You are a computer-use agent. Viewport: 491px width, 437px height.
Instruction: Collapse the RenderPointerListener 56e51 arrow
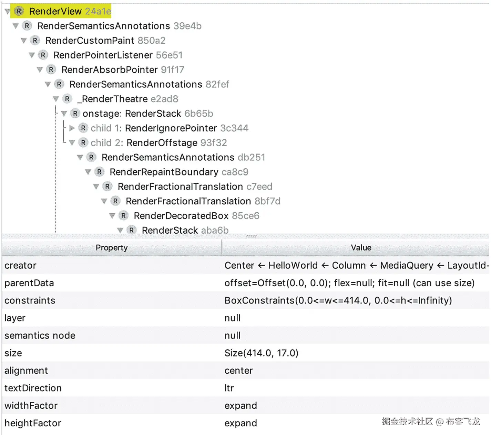pyautogui.click(x=32, y=55)
